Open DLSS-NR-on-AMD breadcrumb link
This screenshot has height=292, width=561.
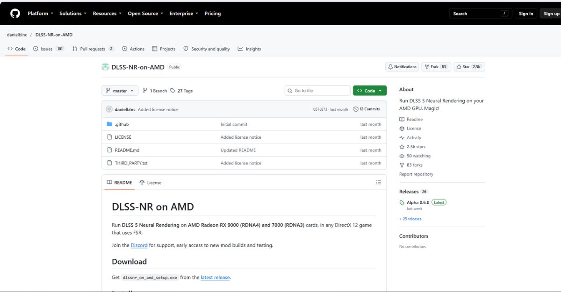pos(54,35)
